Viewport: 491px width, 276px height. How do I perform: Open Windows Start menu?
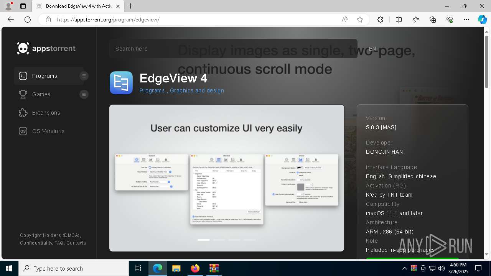click(x=9, y=268)
